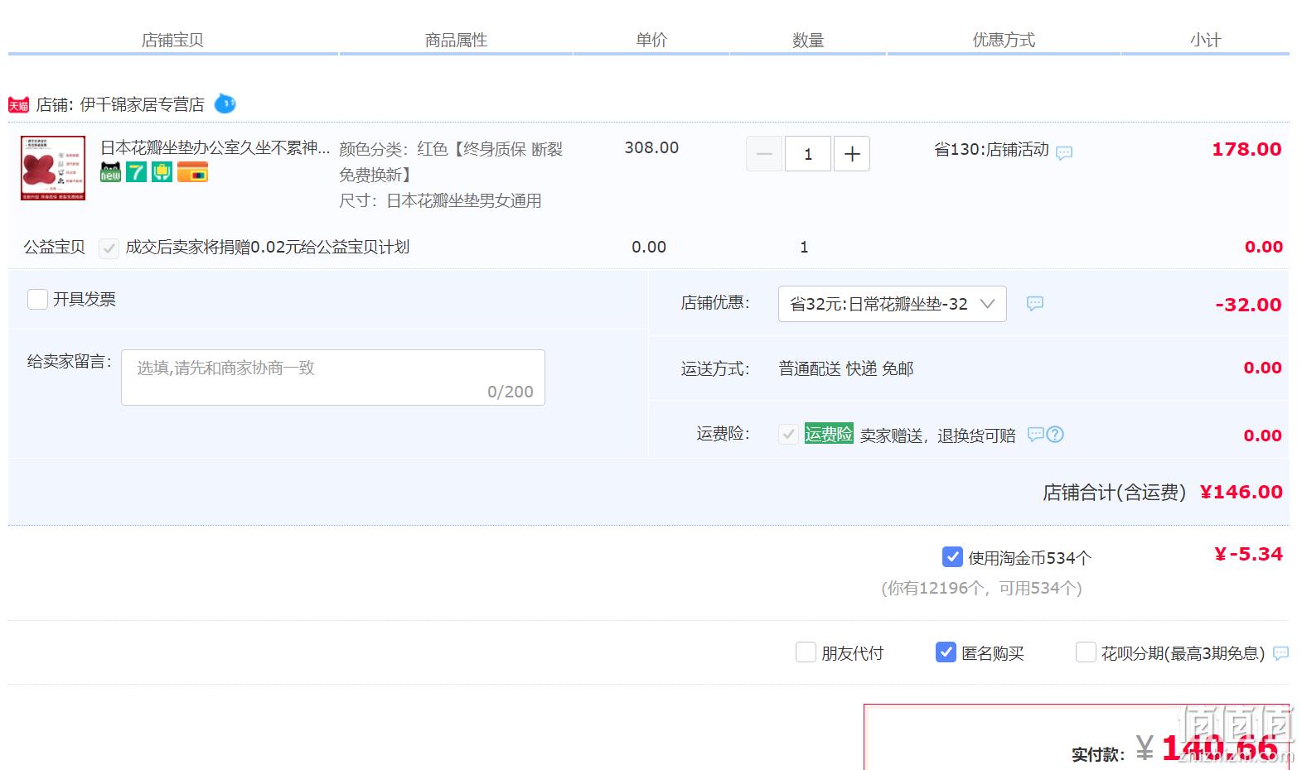Uncheck the 匿名购买 anonymous purchase checkbox
The image size is (1302, 770).
(x=946, y=652)
